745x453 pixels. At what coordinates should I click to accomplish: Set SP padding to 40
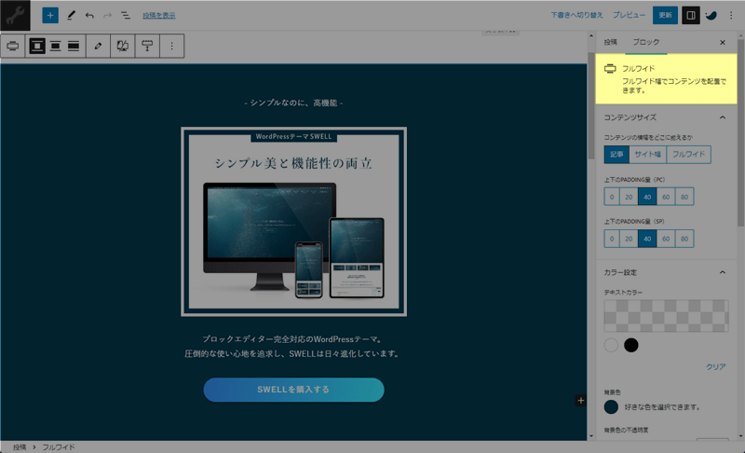click(647, 239)
